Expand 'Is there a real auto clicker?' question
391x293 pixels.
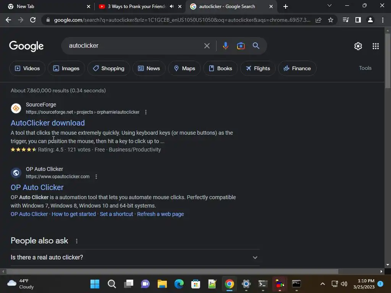coord(135,258)
